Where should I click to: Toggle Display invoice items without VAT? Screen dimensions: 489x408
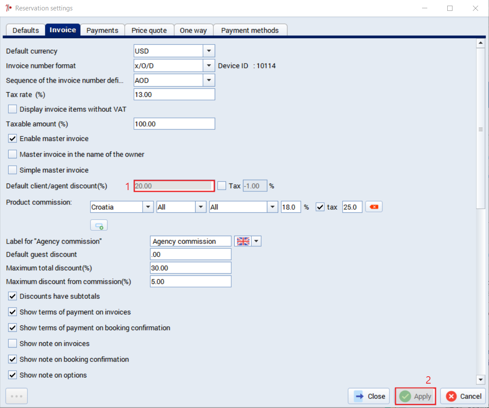[x=13, y=109]
